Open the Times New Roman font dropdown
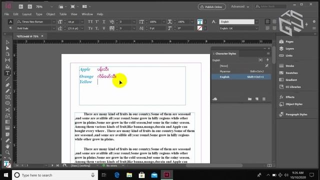Image resolution: width=320 pixels, height=180 pixels. click(x=53, y=21)
